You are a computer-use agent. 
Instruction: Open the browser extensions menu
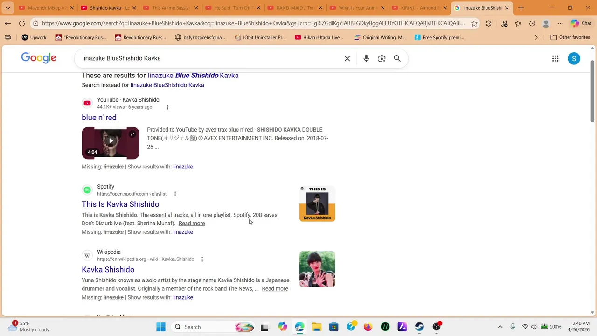[488, 23]
